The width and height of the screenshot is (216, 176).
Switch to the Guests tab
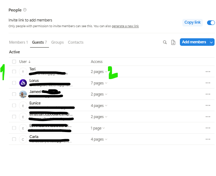coord(39,42)
